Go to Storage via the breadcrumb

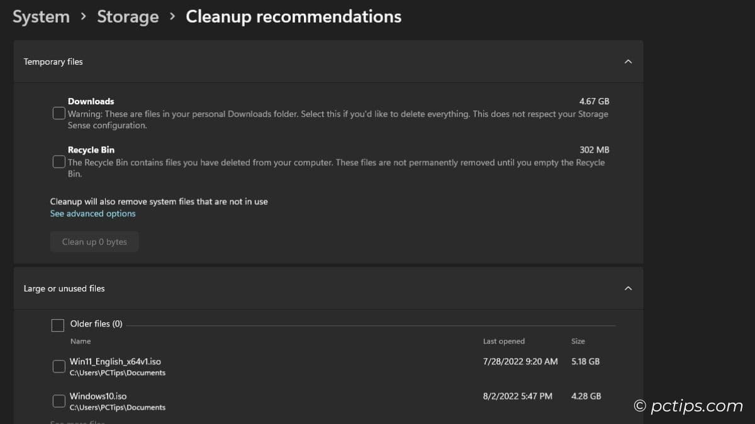coord(128,16)
